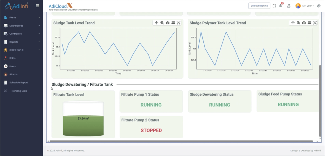Click the Sludge Tank Level Trend title
Screen dimensions: 325x156
74,23
